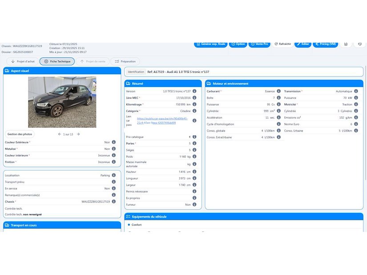
Task: Click the Audi A1 car photo
Action: click(62, 102)
